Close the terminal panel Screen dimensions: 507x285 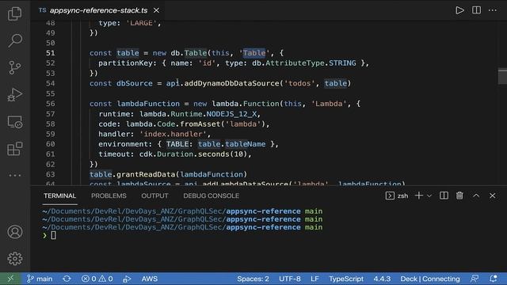point(492,196)
